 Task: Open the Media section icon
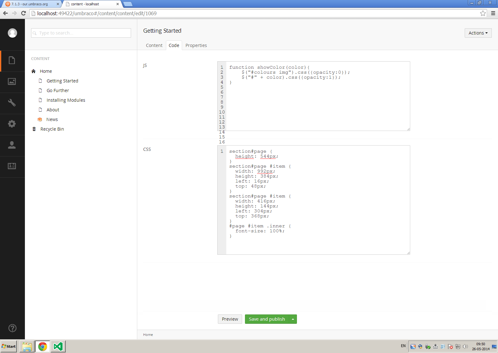coord(12,81)
